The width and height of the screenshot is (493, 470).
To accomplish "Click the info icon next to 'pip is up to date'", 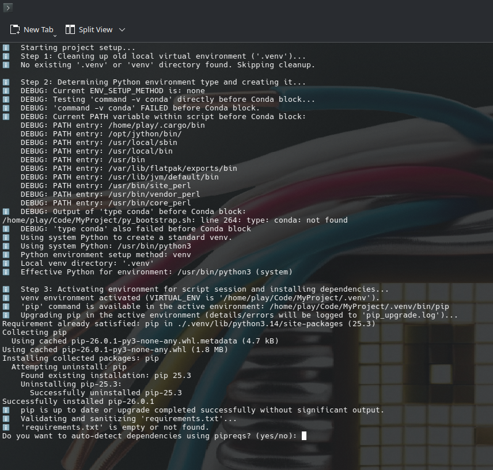I will (6, 410).
